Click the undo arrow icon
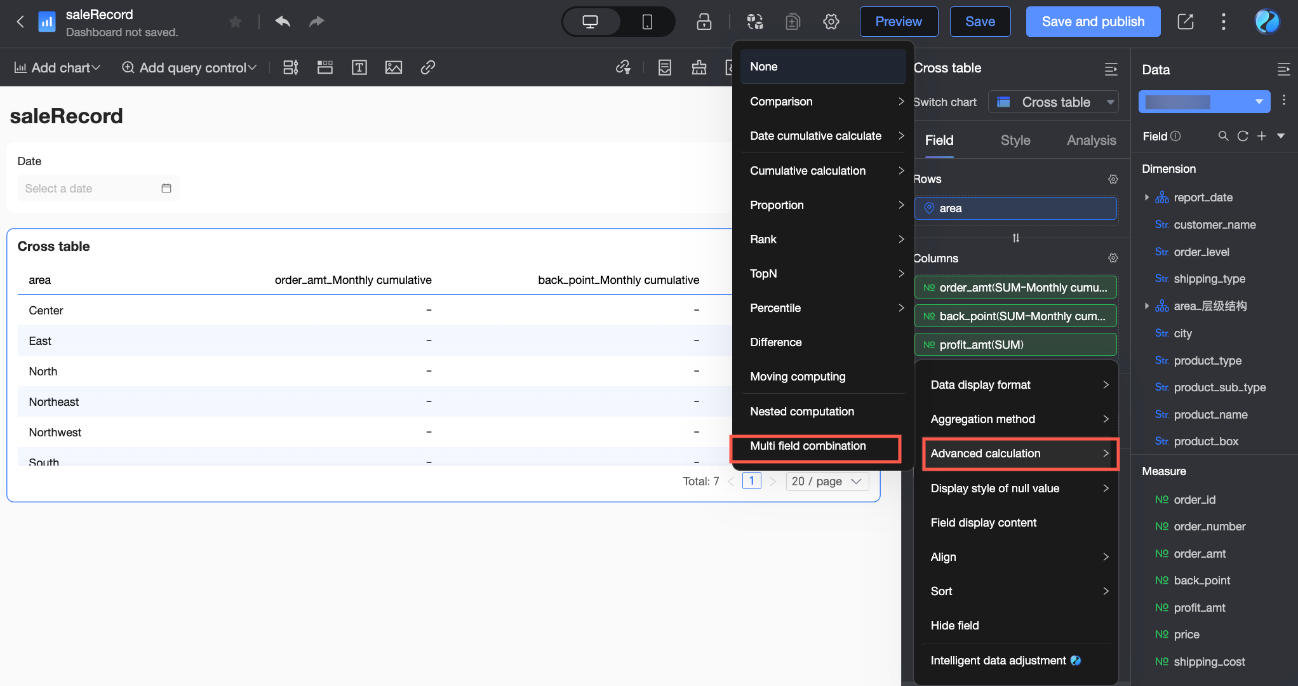This screenshot has width=1298, height=686. click(283, 22)
